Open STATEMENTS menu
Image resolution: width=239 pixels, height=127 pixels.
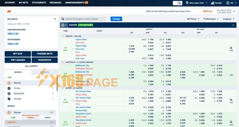pos(39,3)
